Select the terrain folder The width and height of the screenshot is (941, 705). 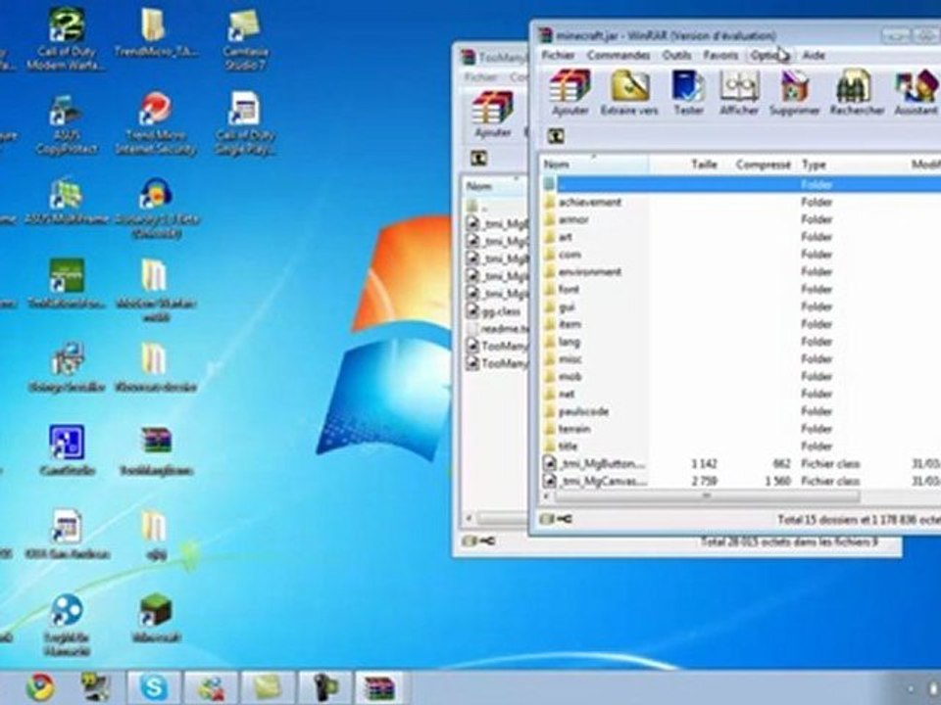click(x=573, y=429)
